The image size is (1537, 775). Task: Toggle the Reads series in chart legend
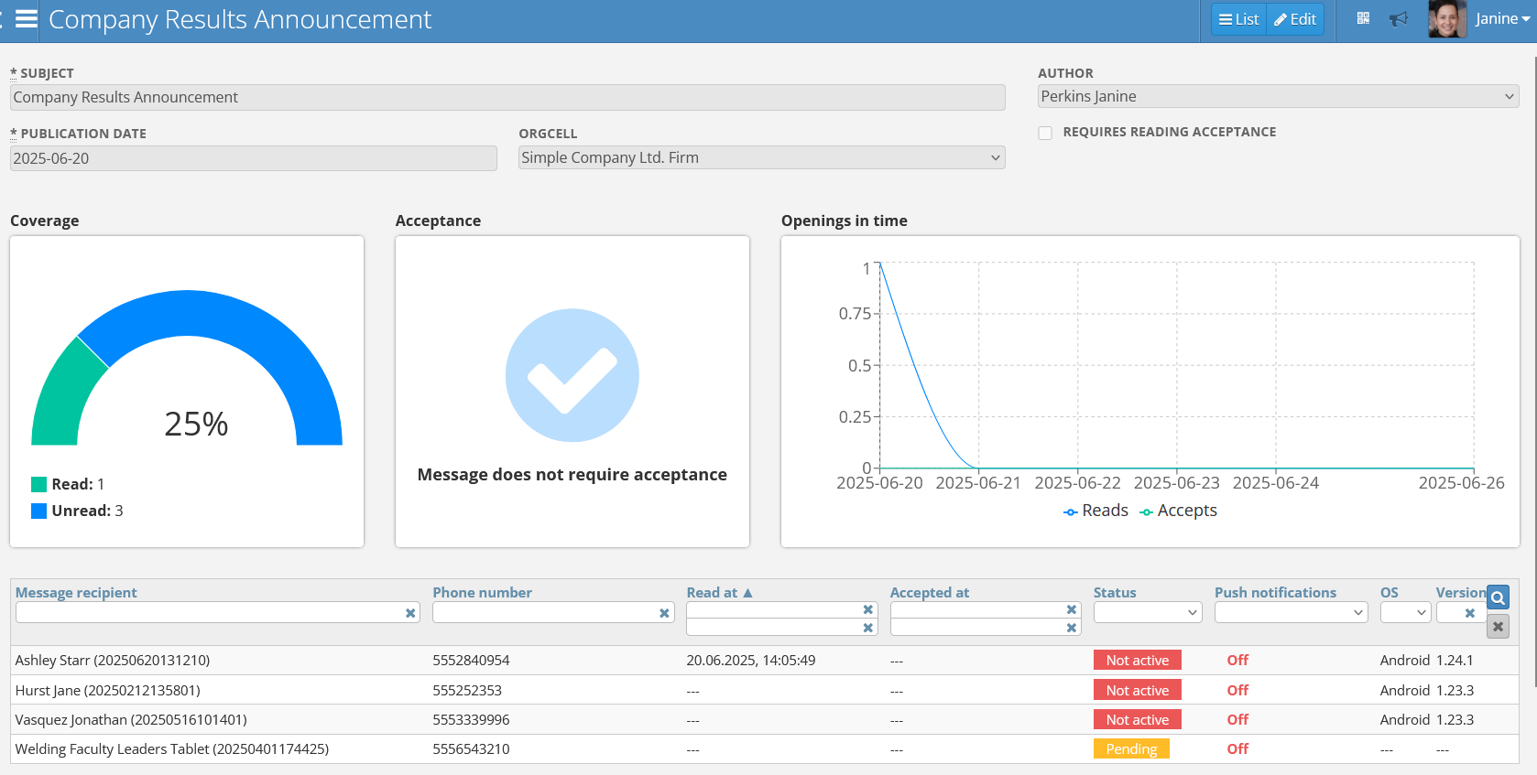coord(1096,511)
